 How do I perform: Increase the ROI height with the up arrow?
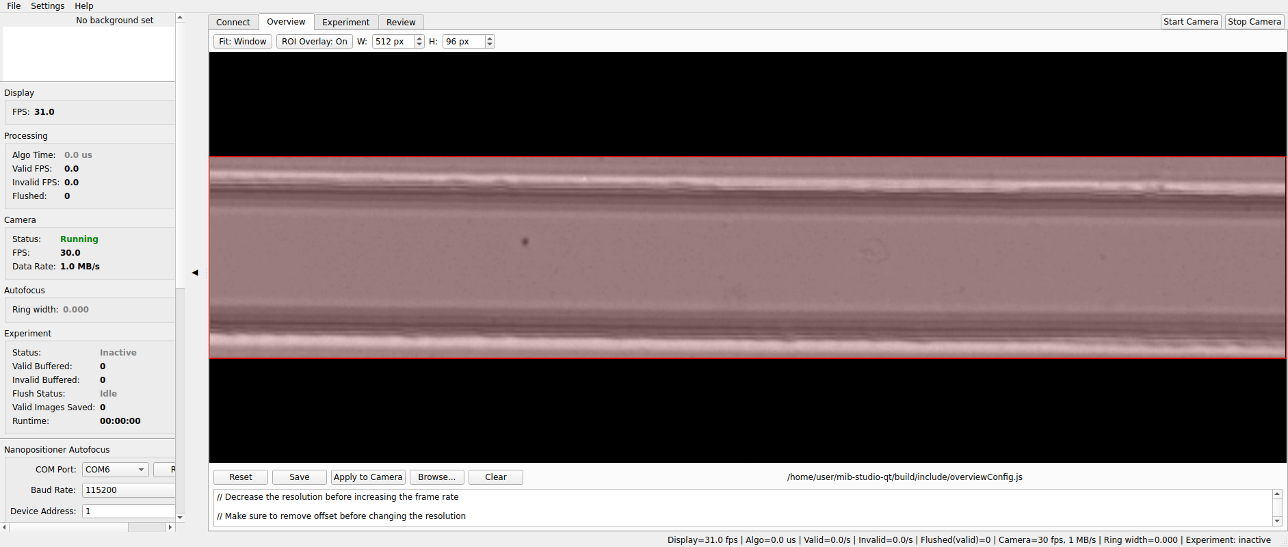[490, 38]
